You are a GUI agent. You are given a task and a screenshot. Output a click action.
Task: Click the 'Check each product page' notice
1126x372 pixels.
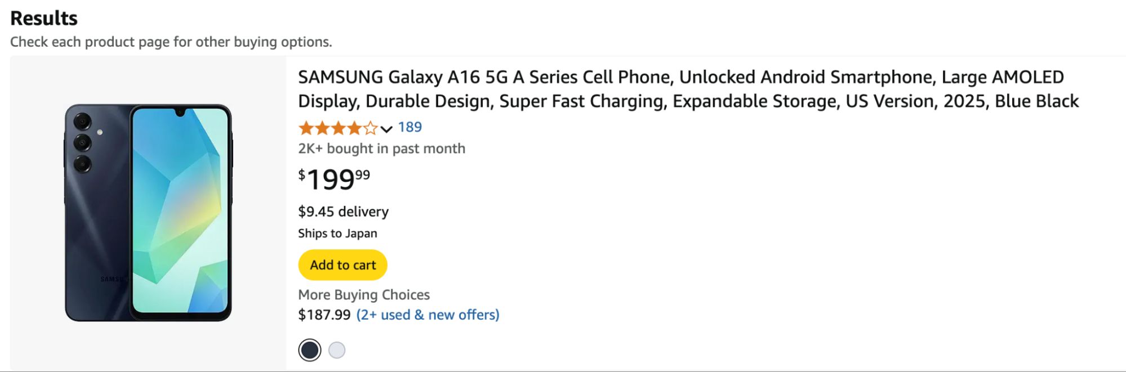pyautogui.click(x=171, y=42)
